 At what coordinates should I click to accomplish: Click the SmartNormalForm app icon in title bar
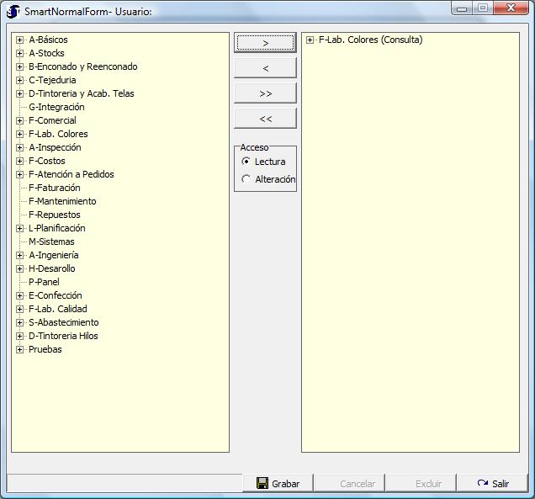click(x=13, y=11)
